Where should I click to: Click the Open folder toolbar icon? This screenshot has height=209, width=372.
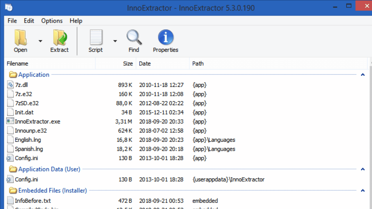21,38
